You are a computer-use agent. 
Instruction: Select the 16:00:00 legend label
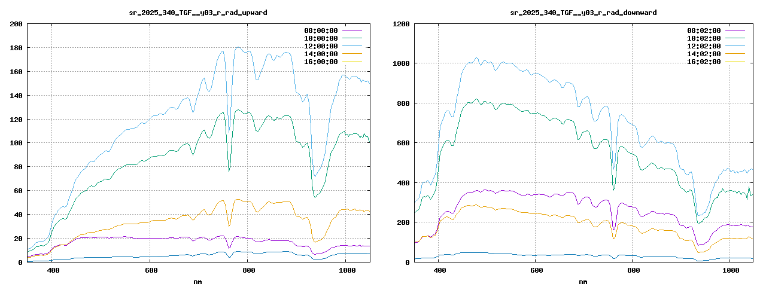[321, 62]
